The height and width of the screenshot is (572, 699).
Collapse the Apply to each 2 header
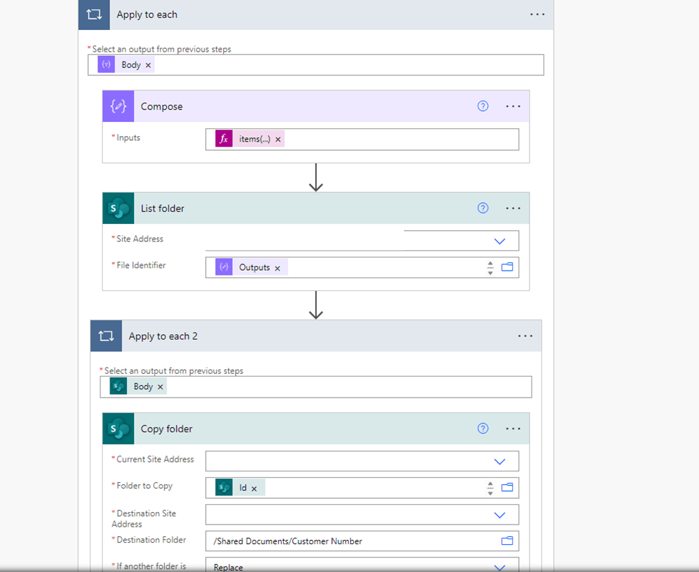pyautogui.click(x=315, y=336)
